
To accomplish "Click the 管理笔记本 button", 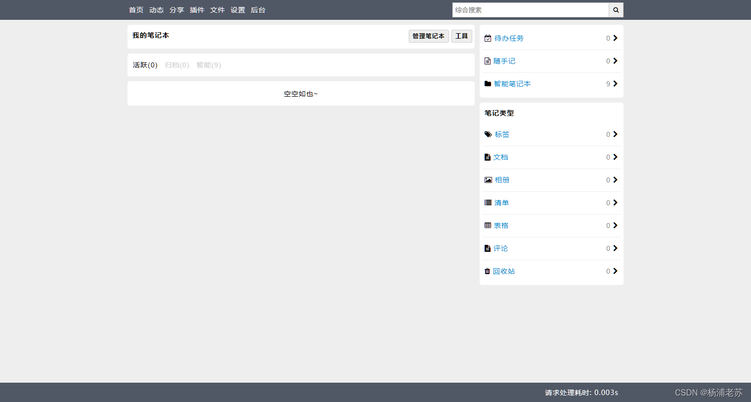I will click(428, 36).
